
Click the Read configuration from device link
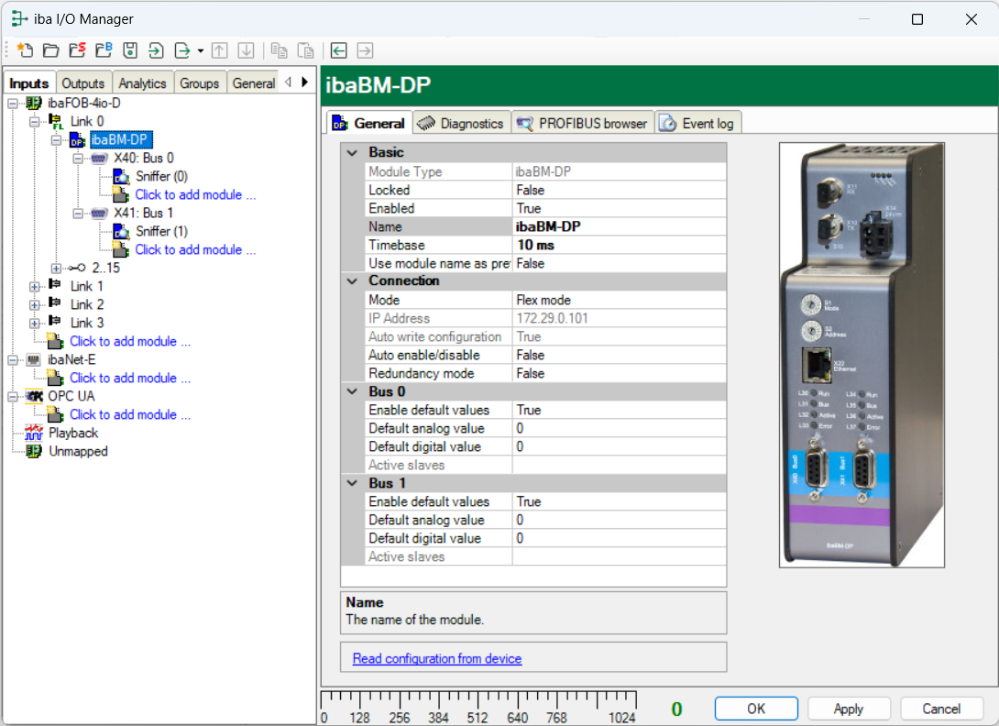[x=437, y=658]
